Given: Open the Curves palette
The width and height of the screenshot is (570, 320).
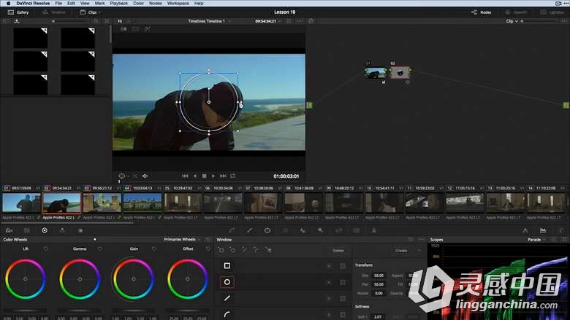Looking at the screenshot, I should (x=232, y=230).
